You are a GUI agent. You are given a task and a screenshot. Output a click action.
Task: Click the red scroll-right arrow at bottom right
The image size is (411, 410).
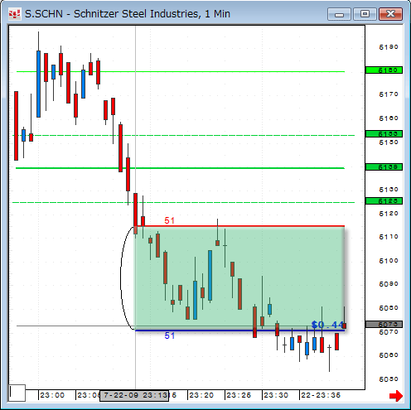(396, 396)
